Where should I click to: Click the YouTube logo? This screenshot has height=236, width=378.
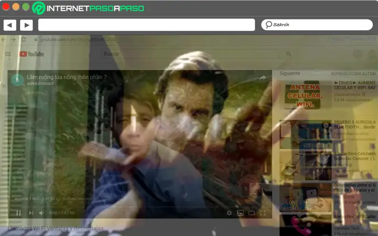click(x=32, y=54)
